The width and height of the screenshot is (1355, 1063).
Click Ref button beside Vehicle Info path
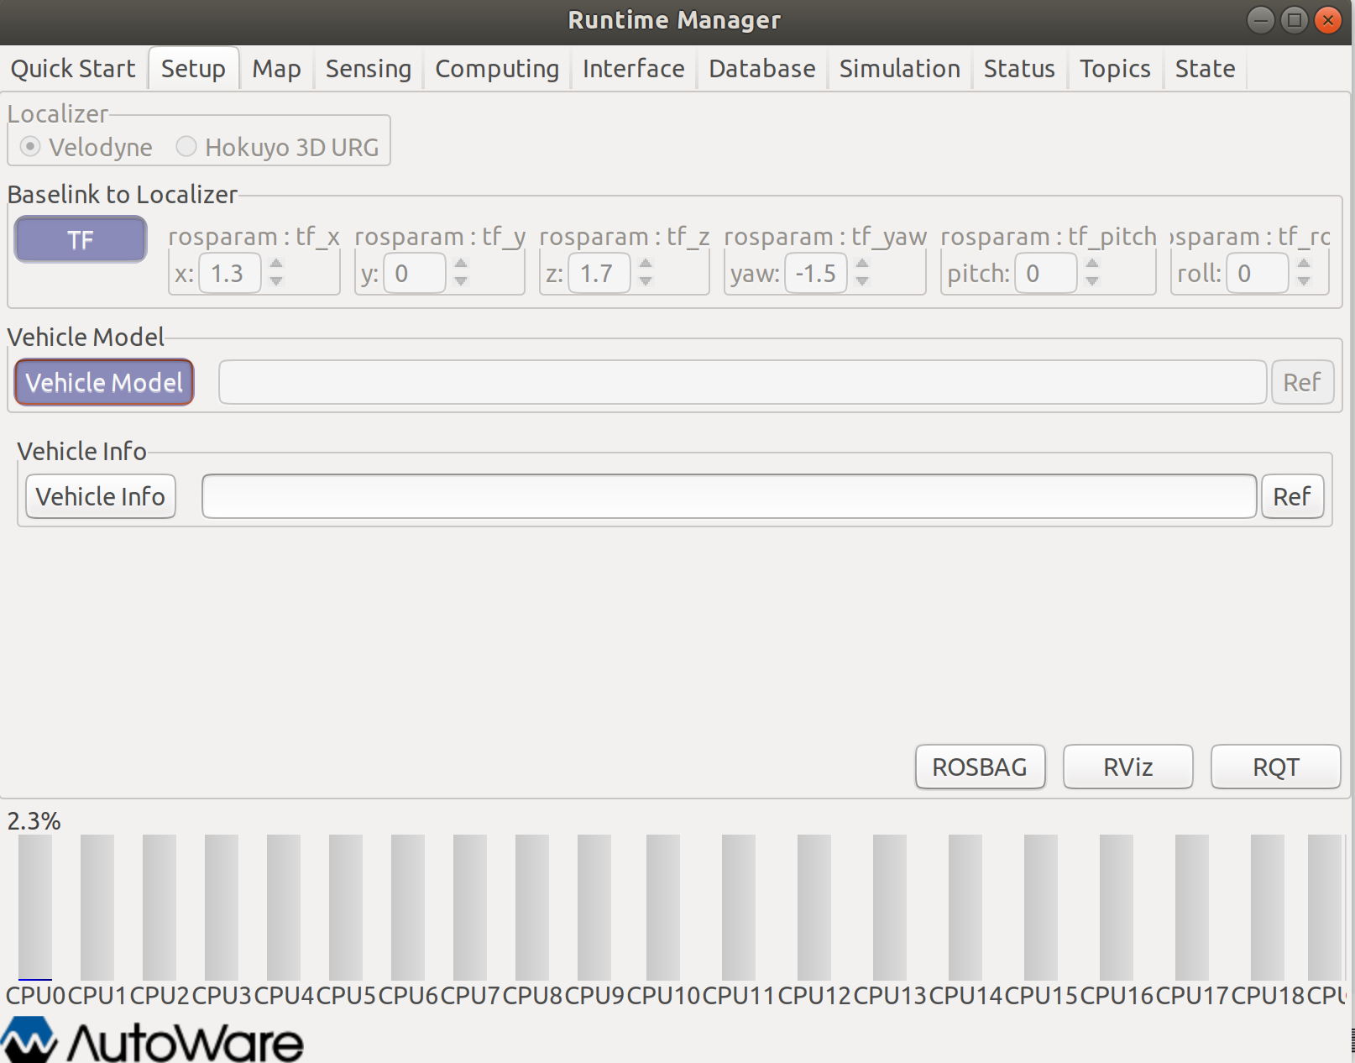click(1292, 497)
